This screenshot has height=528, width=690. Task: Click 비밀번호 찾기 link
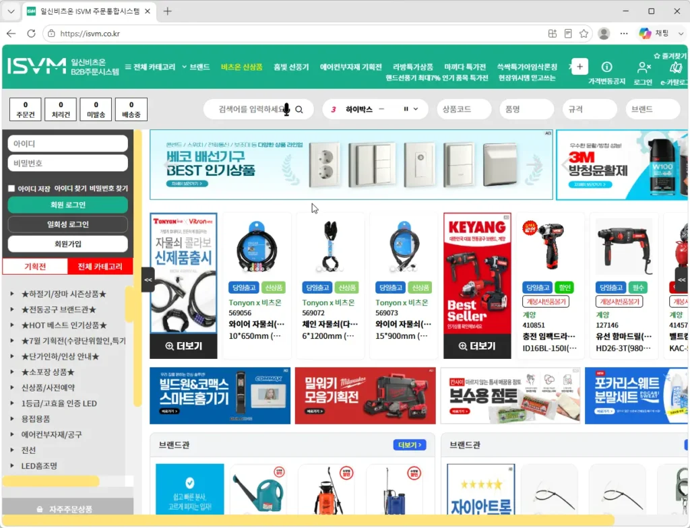108,189
